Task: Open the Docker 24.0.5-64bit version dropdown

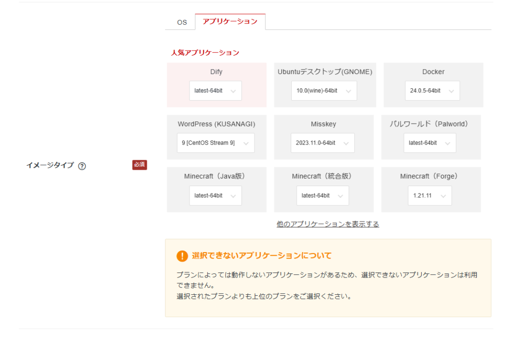Action: (x=432, y=91)
